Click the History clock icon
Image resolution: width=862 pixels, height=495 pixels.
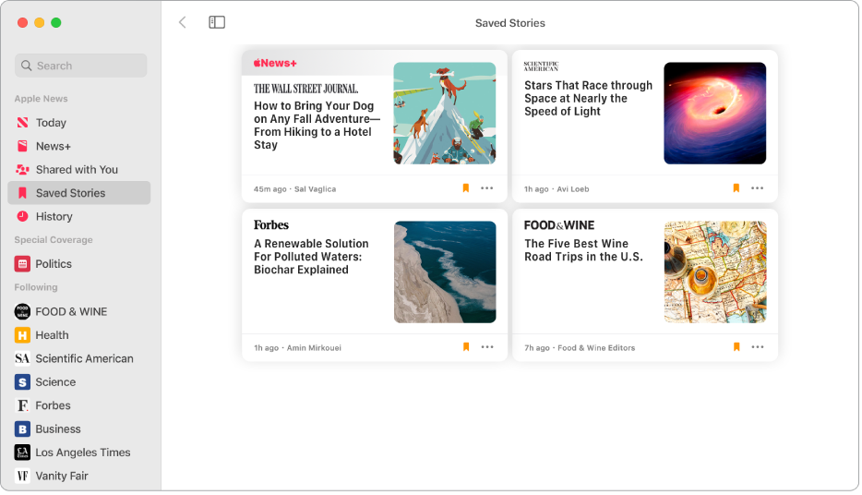pos(22,216)
